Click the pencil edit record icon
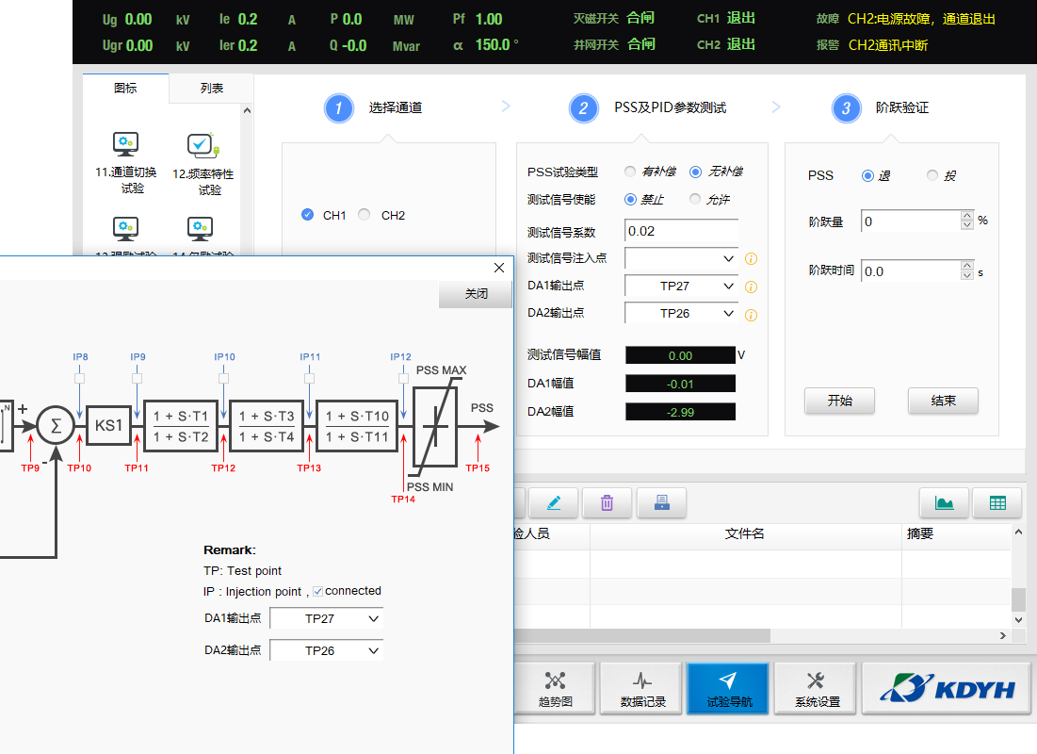Image resolution: width=1037 pixels, height=754 pixels. click(x=553, y=503)
